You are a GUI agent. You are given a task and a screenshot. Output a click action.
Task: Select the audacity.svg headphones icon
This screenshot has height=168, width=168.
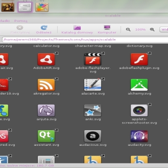coord(139,136)
